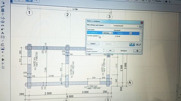This screenshot has height=101, width=181.
Task: Expand the small toolbox arrow below Hotspot
Action: [x=3, y=56]
